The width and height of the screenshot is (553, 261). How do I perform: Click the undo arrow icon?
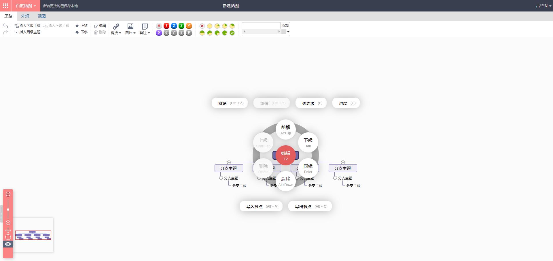[5, 26]
